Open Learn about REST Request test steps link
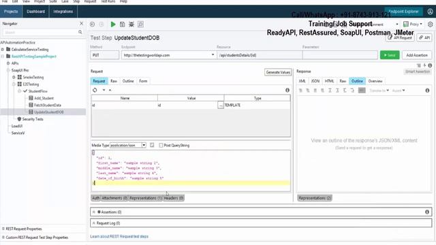Screen dimensions: 436x245 click(x=119, y=236)
